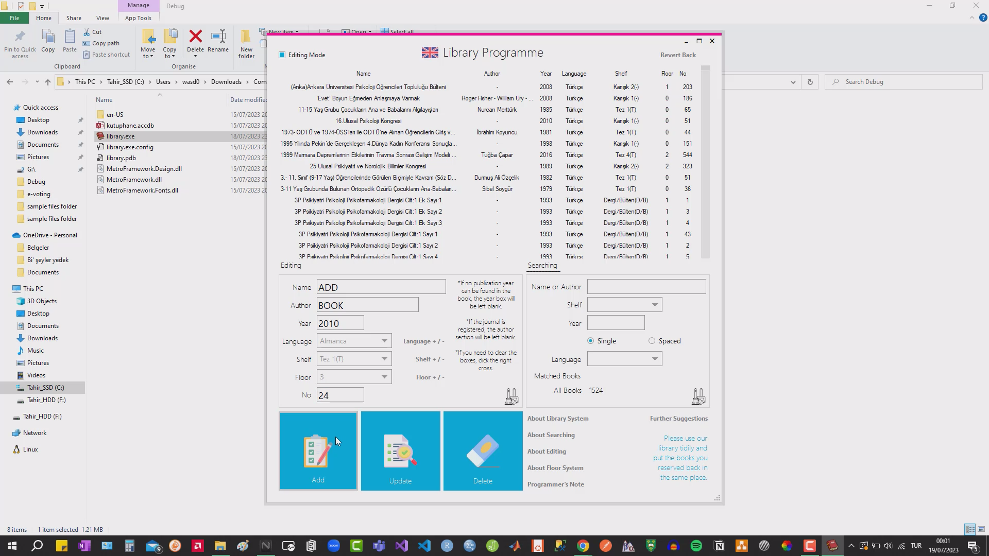This screenshot has width=989, height=556.
Task: Open Spotify from taskbar
Action: (x=696, y=546)
